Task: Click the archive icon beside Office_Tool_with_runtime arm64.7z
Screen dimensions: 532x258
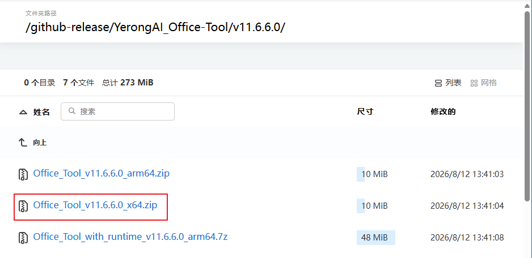Action: click(23, 237)
